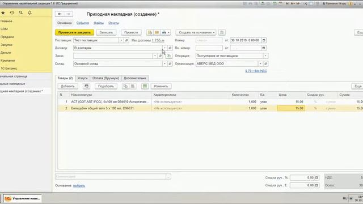This screenshot has width=363, height=204.
Task: Open the Продажи section in sidebar
Action: click(7, 37)
